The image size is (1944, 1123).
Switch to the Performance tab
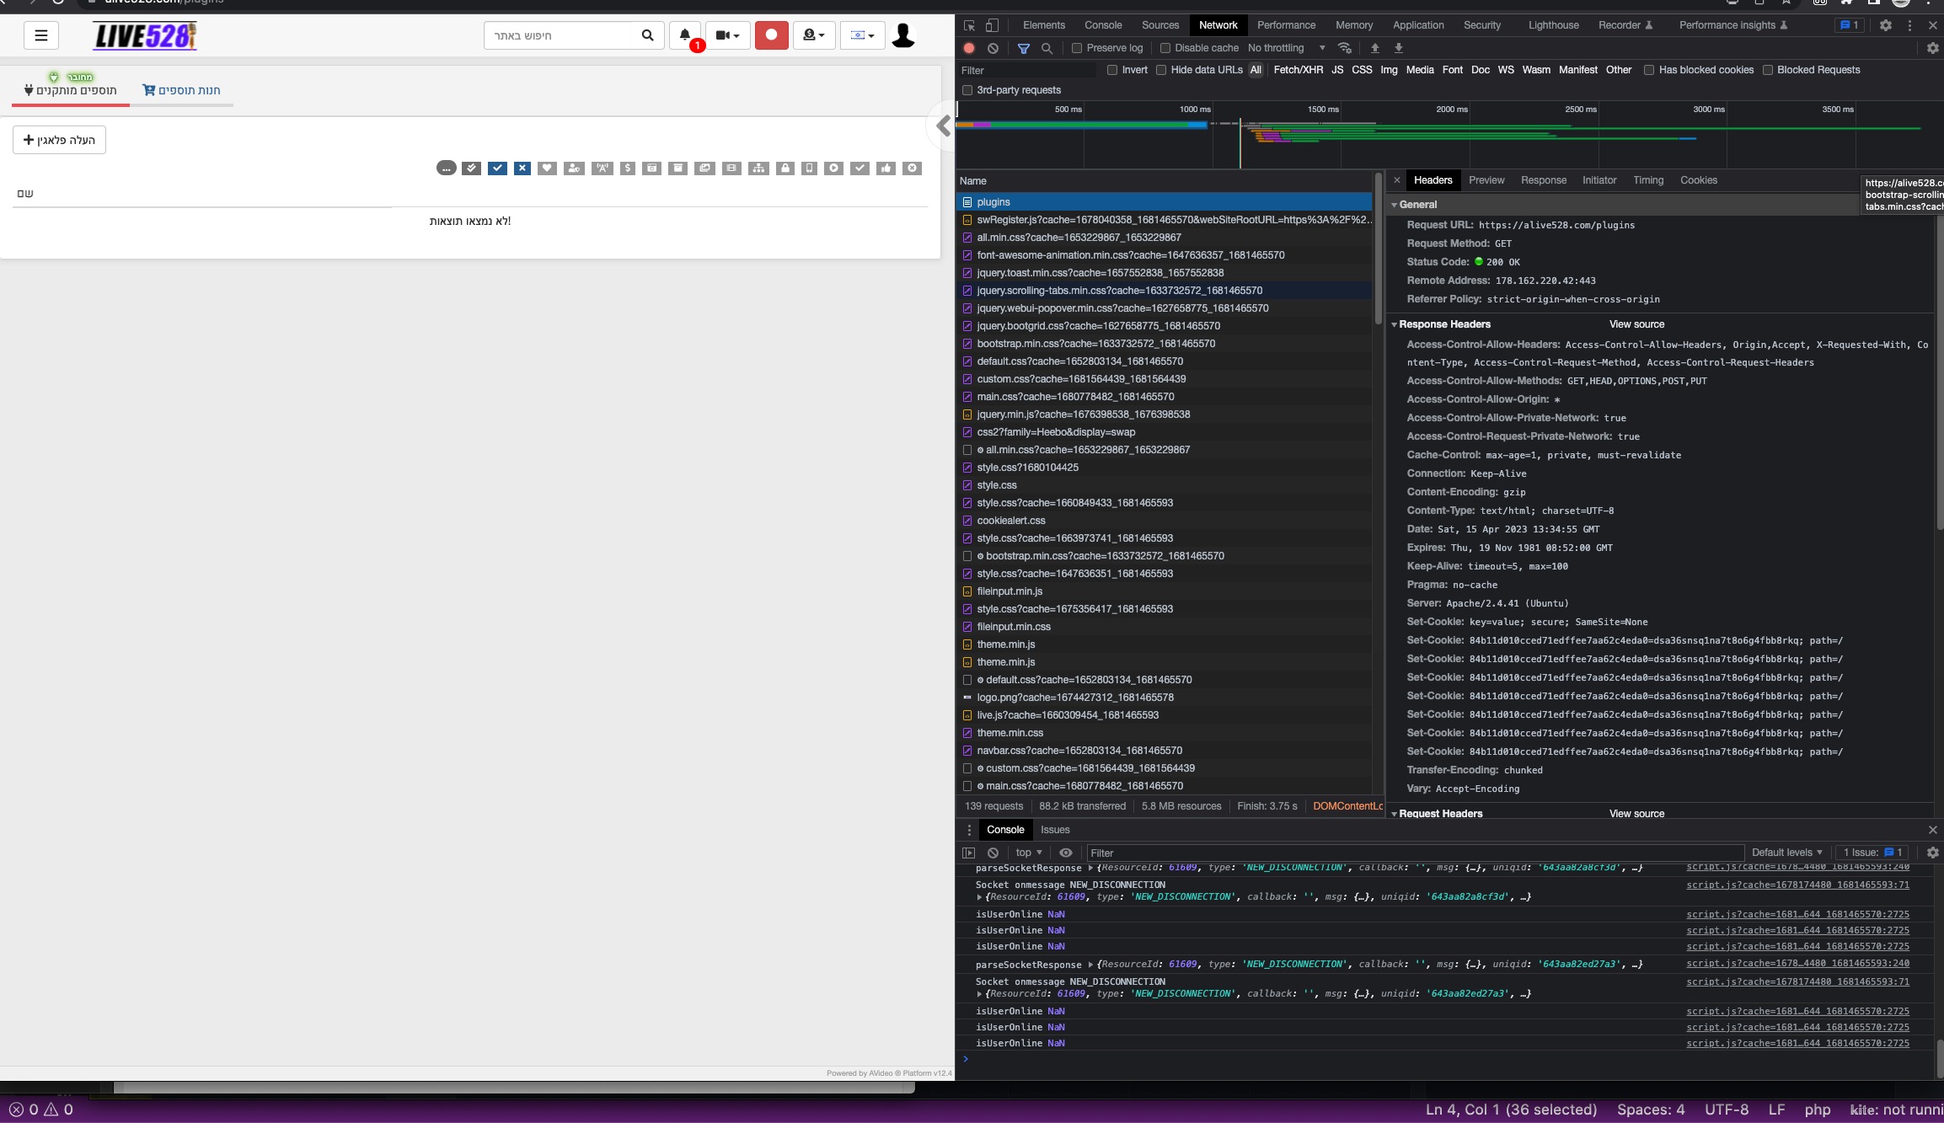(x=1287, y=25)
